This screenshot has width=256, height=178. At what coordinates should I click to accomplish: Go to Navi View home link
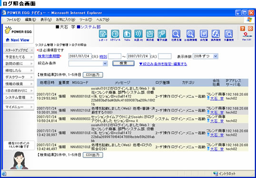[18, 40]
